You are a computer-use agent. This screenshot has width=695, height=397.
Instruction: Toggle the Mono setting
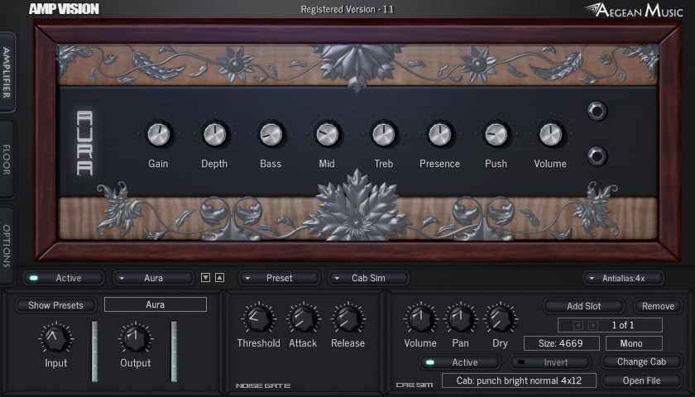[634, 343]
